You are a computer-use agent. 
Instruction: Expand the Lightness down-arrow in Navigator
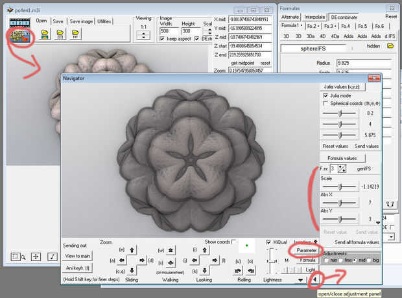click(x=300, y=280)
